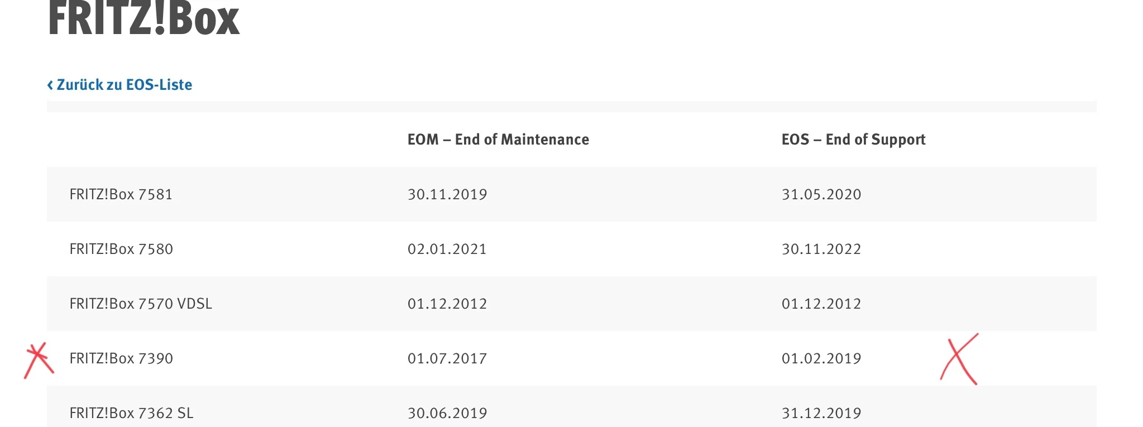Click EOS date 30.11.2022 for 7580

point(821,249)
